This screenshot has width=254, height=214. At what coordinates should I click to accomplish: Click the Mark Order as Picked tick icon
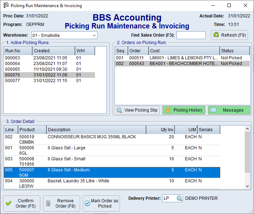pos(87,203)
